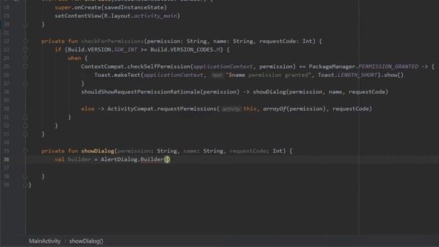439x247 pixels.
Task: Toggle the closing fold marker on line 20
Action: point(25,25)
